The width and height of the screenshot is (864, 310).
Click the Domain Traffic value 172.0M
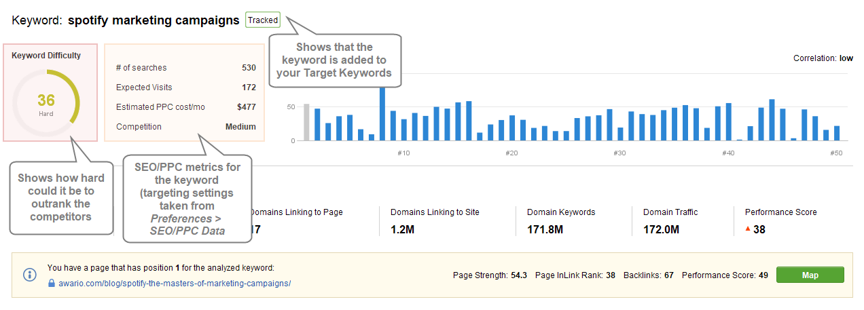[x=661, y=229]
